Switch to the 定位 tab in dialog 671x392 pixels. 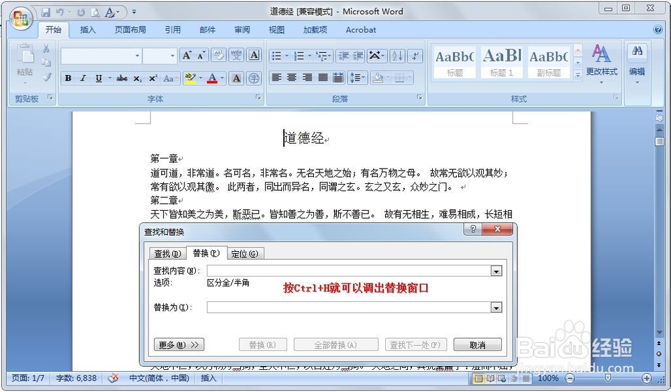click(x=246, y=253)
